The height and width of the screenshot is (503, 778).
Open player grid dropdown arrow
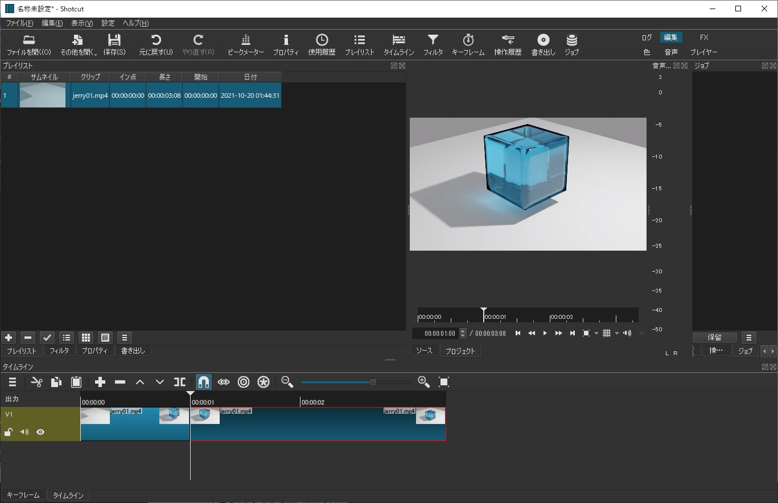617,333
